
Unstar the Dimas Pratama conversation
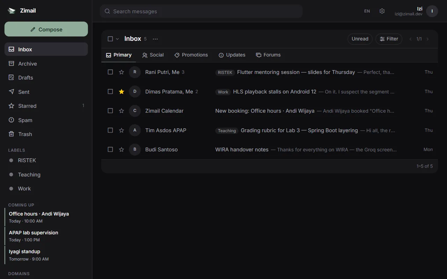point(122,92)
